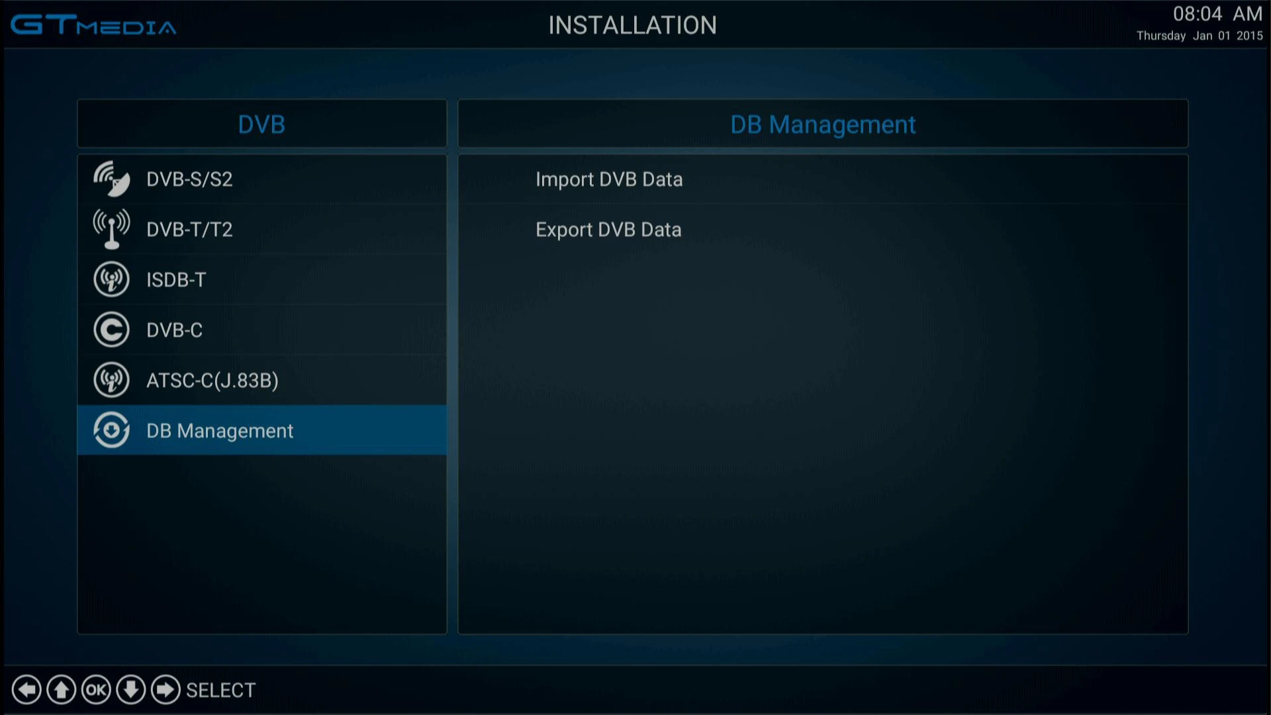Click the SELECT hint label
This screenshot has height=715, width=1271.
click(x=220, y=691)
